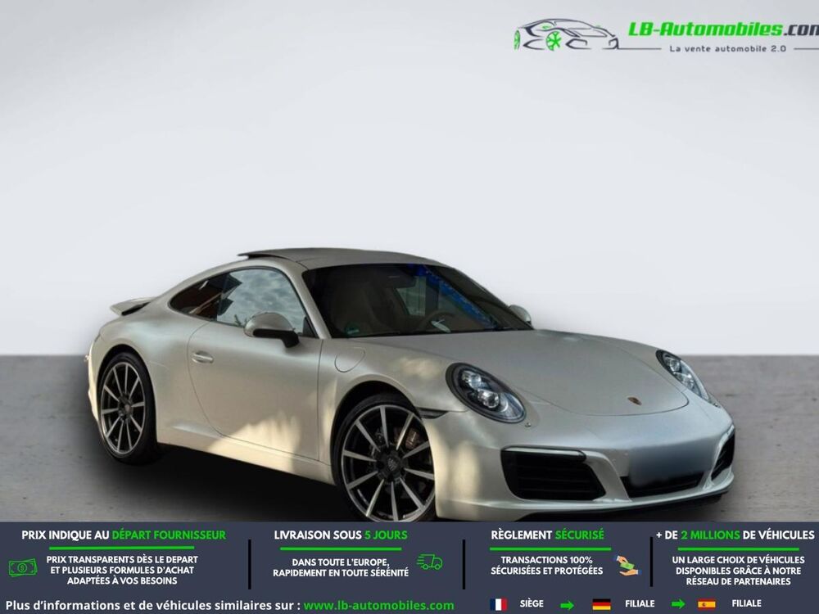Click the Porsche crest badge on the hood
This screenshot has height=614, width=819.
pos(635,401)
